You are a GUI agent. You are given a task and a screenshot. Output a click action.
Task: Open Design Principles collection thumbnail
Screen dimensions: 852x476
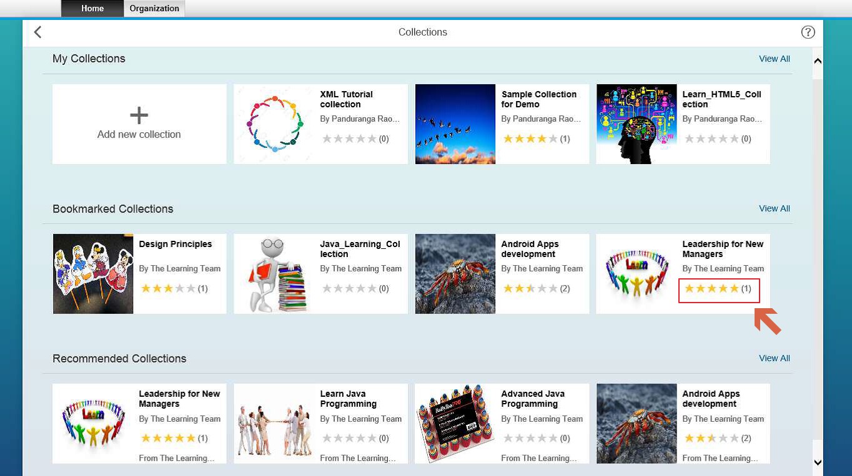click(93, 274)
